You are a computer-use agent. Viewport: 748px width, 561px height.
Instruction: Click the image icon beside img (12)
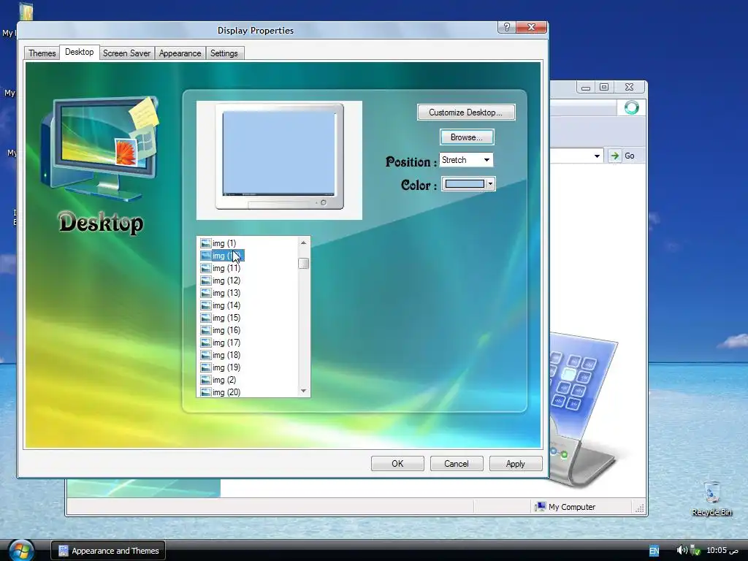point(205,280)
